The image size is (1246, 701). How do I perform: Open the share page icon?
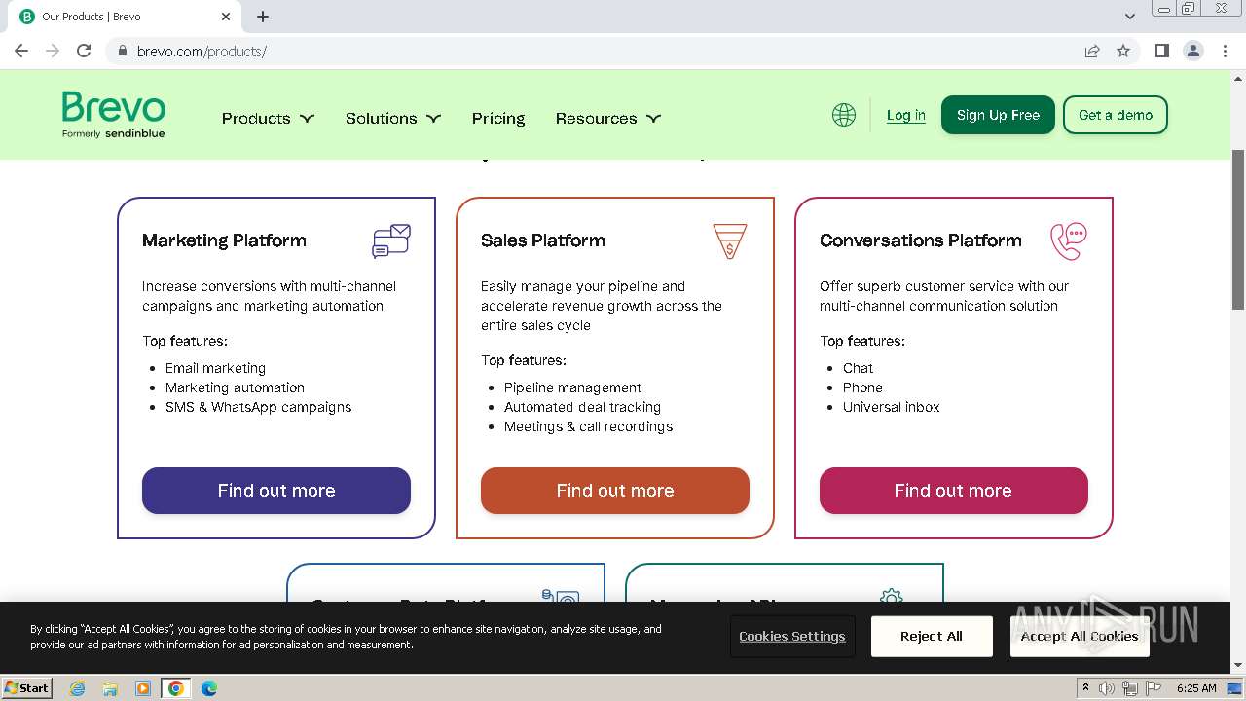point(1092,51)
